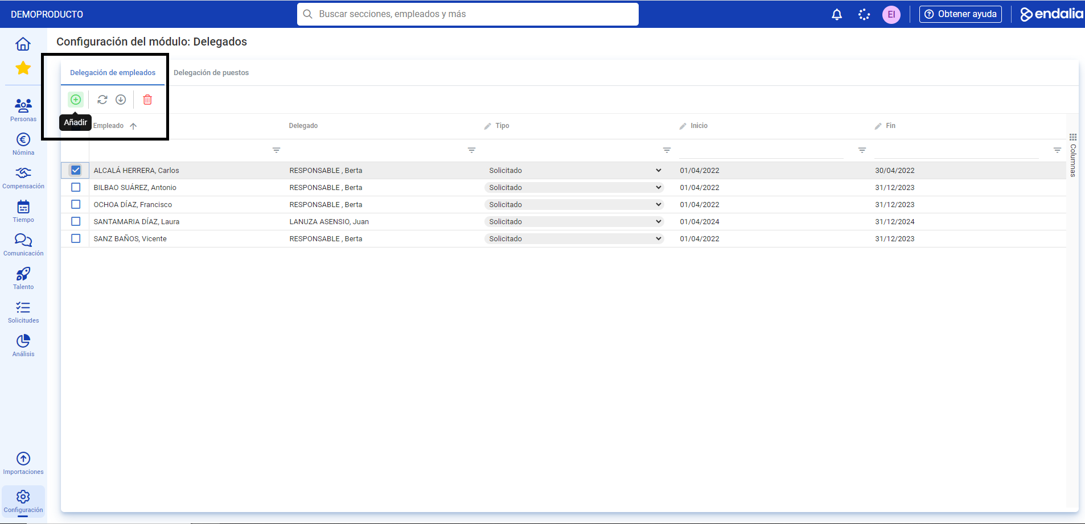This screenshot has width=1085, height=524.
Task: Open the Personas module
Action: (23, 110)
